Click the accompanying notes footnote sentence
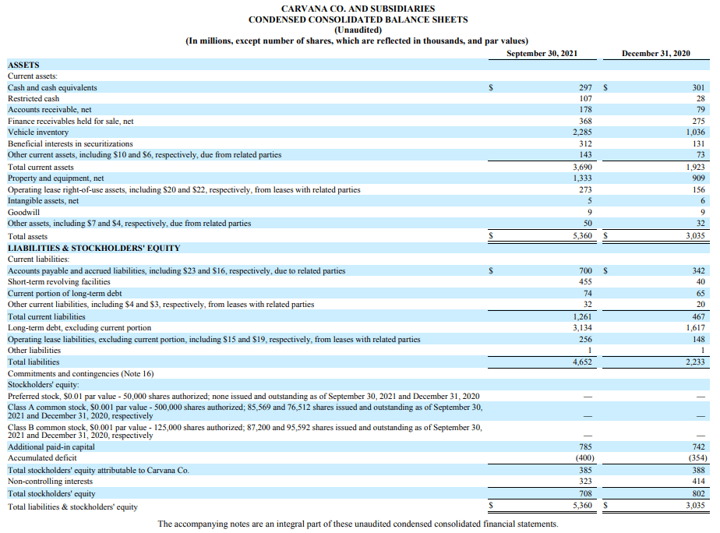The image size is (720, 533). coord(358,524)
